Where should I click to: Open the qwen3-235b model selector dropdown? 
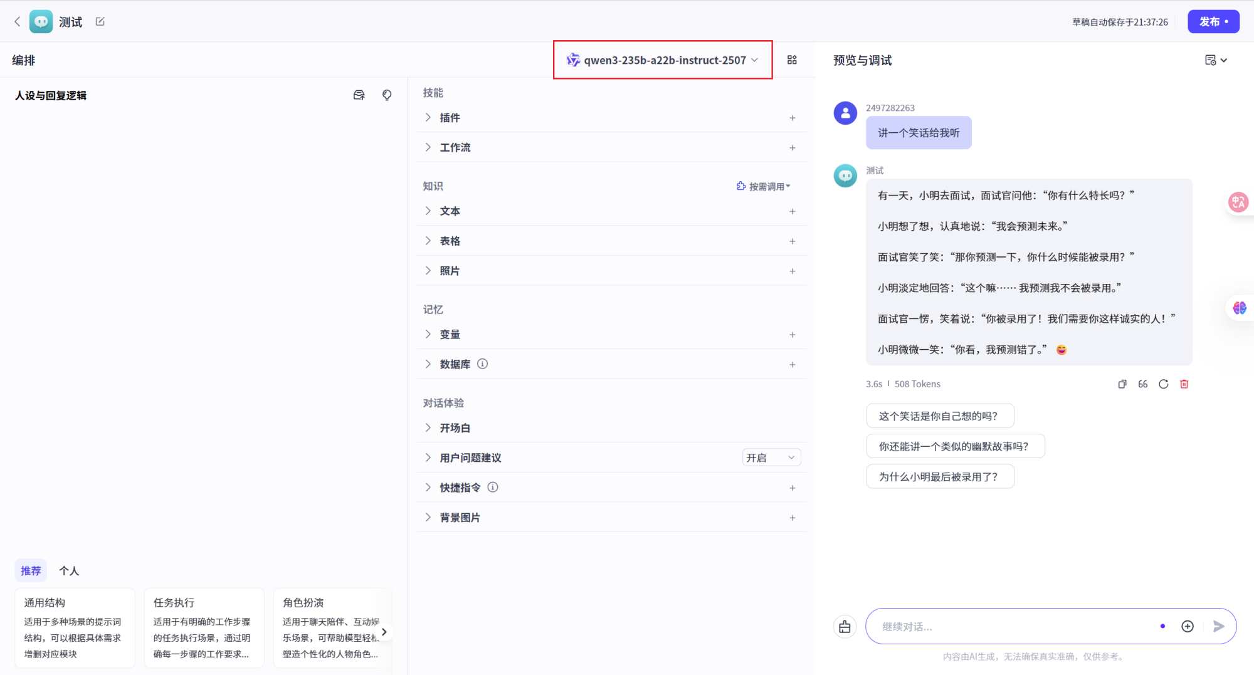[x=662, y=60]
